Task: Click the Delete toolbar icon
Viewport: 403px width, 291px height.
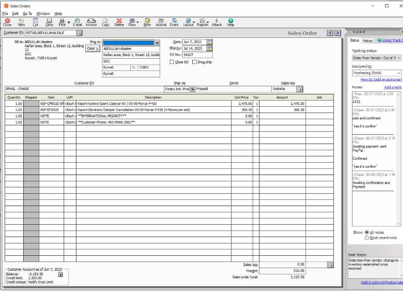Action: 119,23
